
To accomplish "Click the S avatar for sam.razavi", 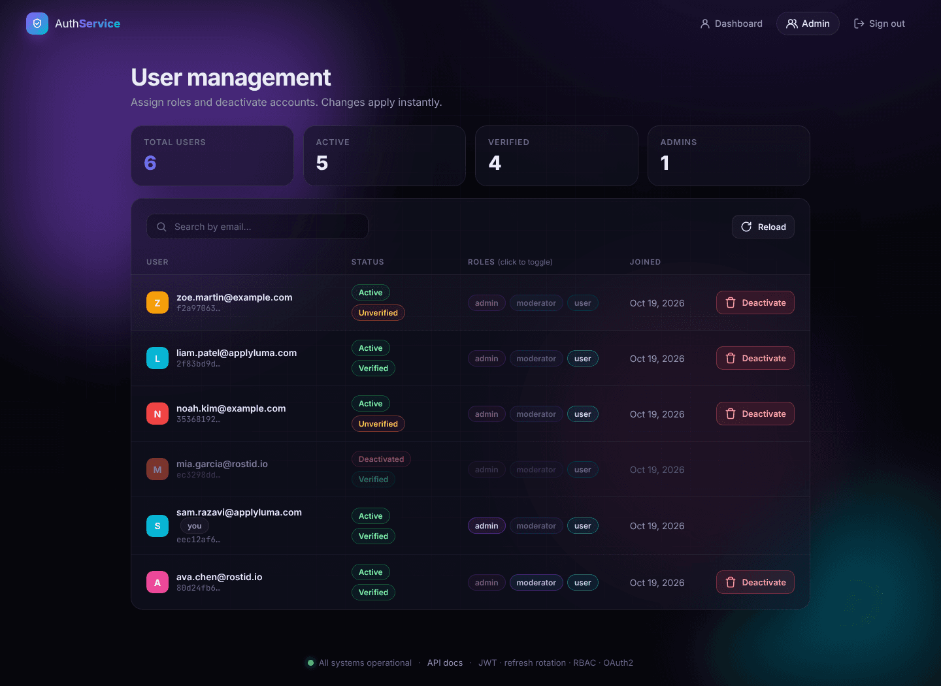I will click(x=157, y=526).
